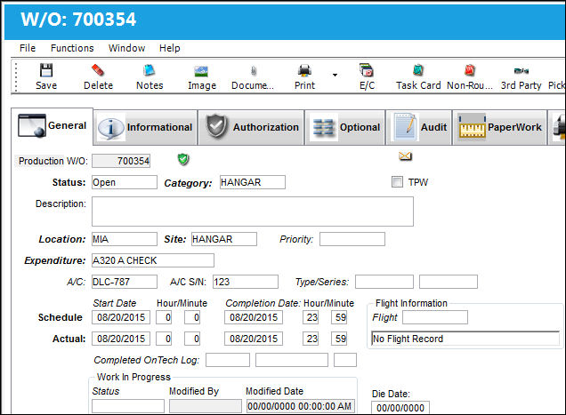The width and height of the screenshot is (566, 415).
Task: Click the Actual Completion Date field
Action: (x=254, y=339)
